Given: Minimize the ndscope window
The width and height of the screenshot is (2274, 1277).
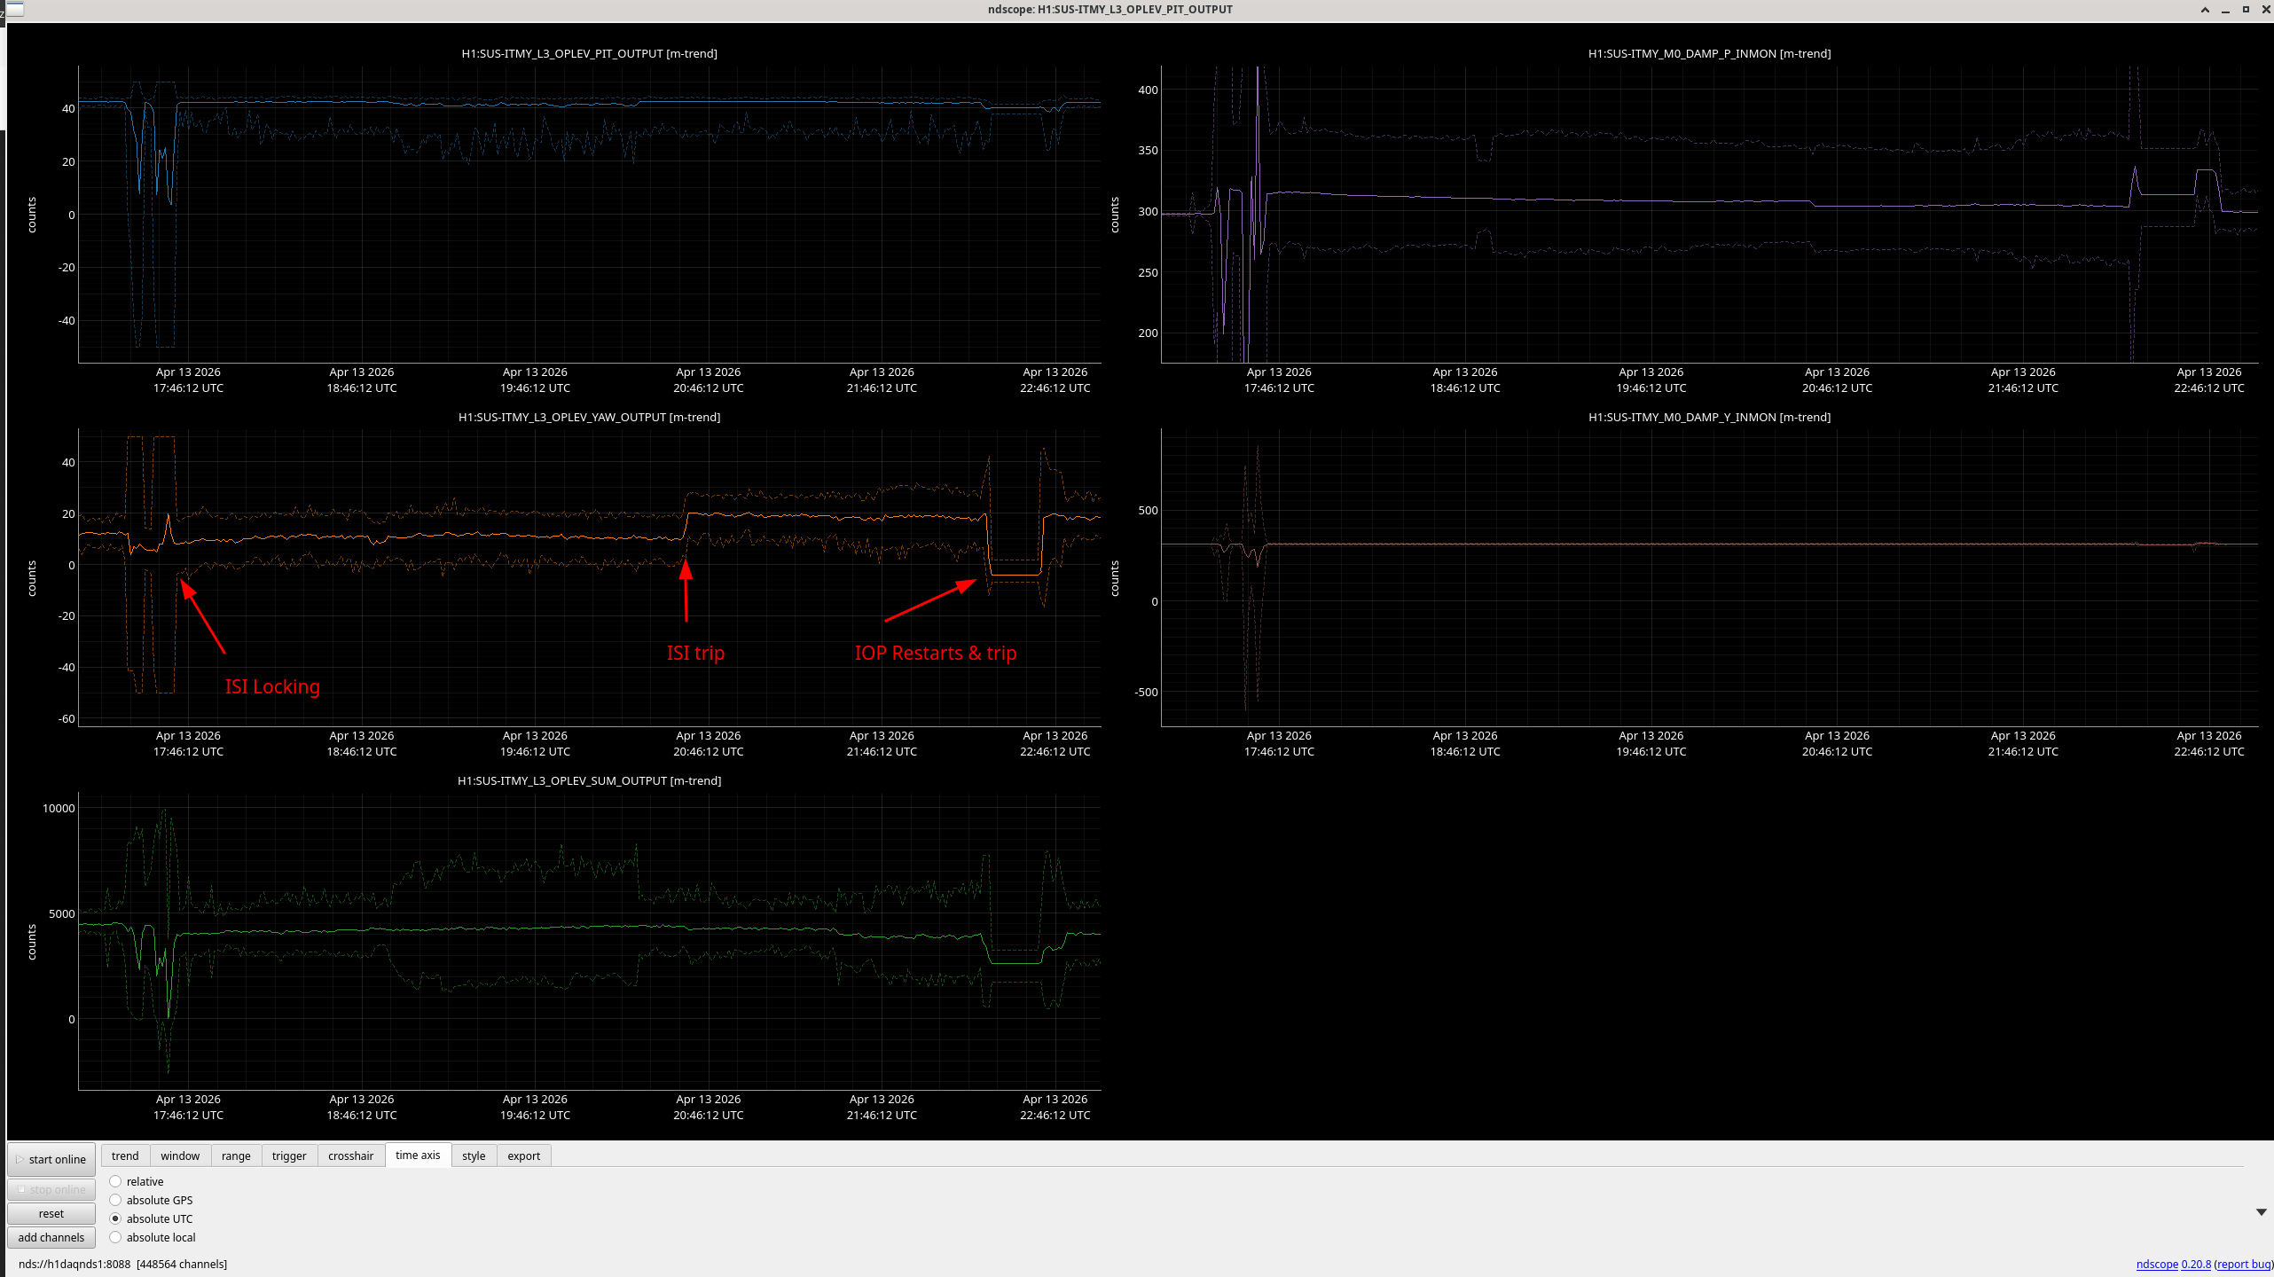Looking at the screenshot, I should (x=2225, y=10).
